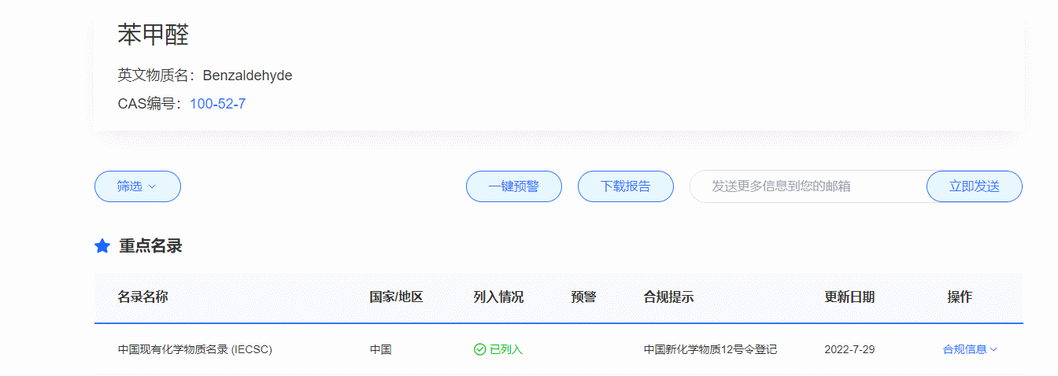
Task: Open the 筛选 filter dropdown
Action: (x=138, y=186)
